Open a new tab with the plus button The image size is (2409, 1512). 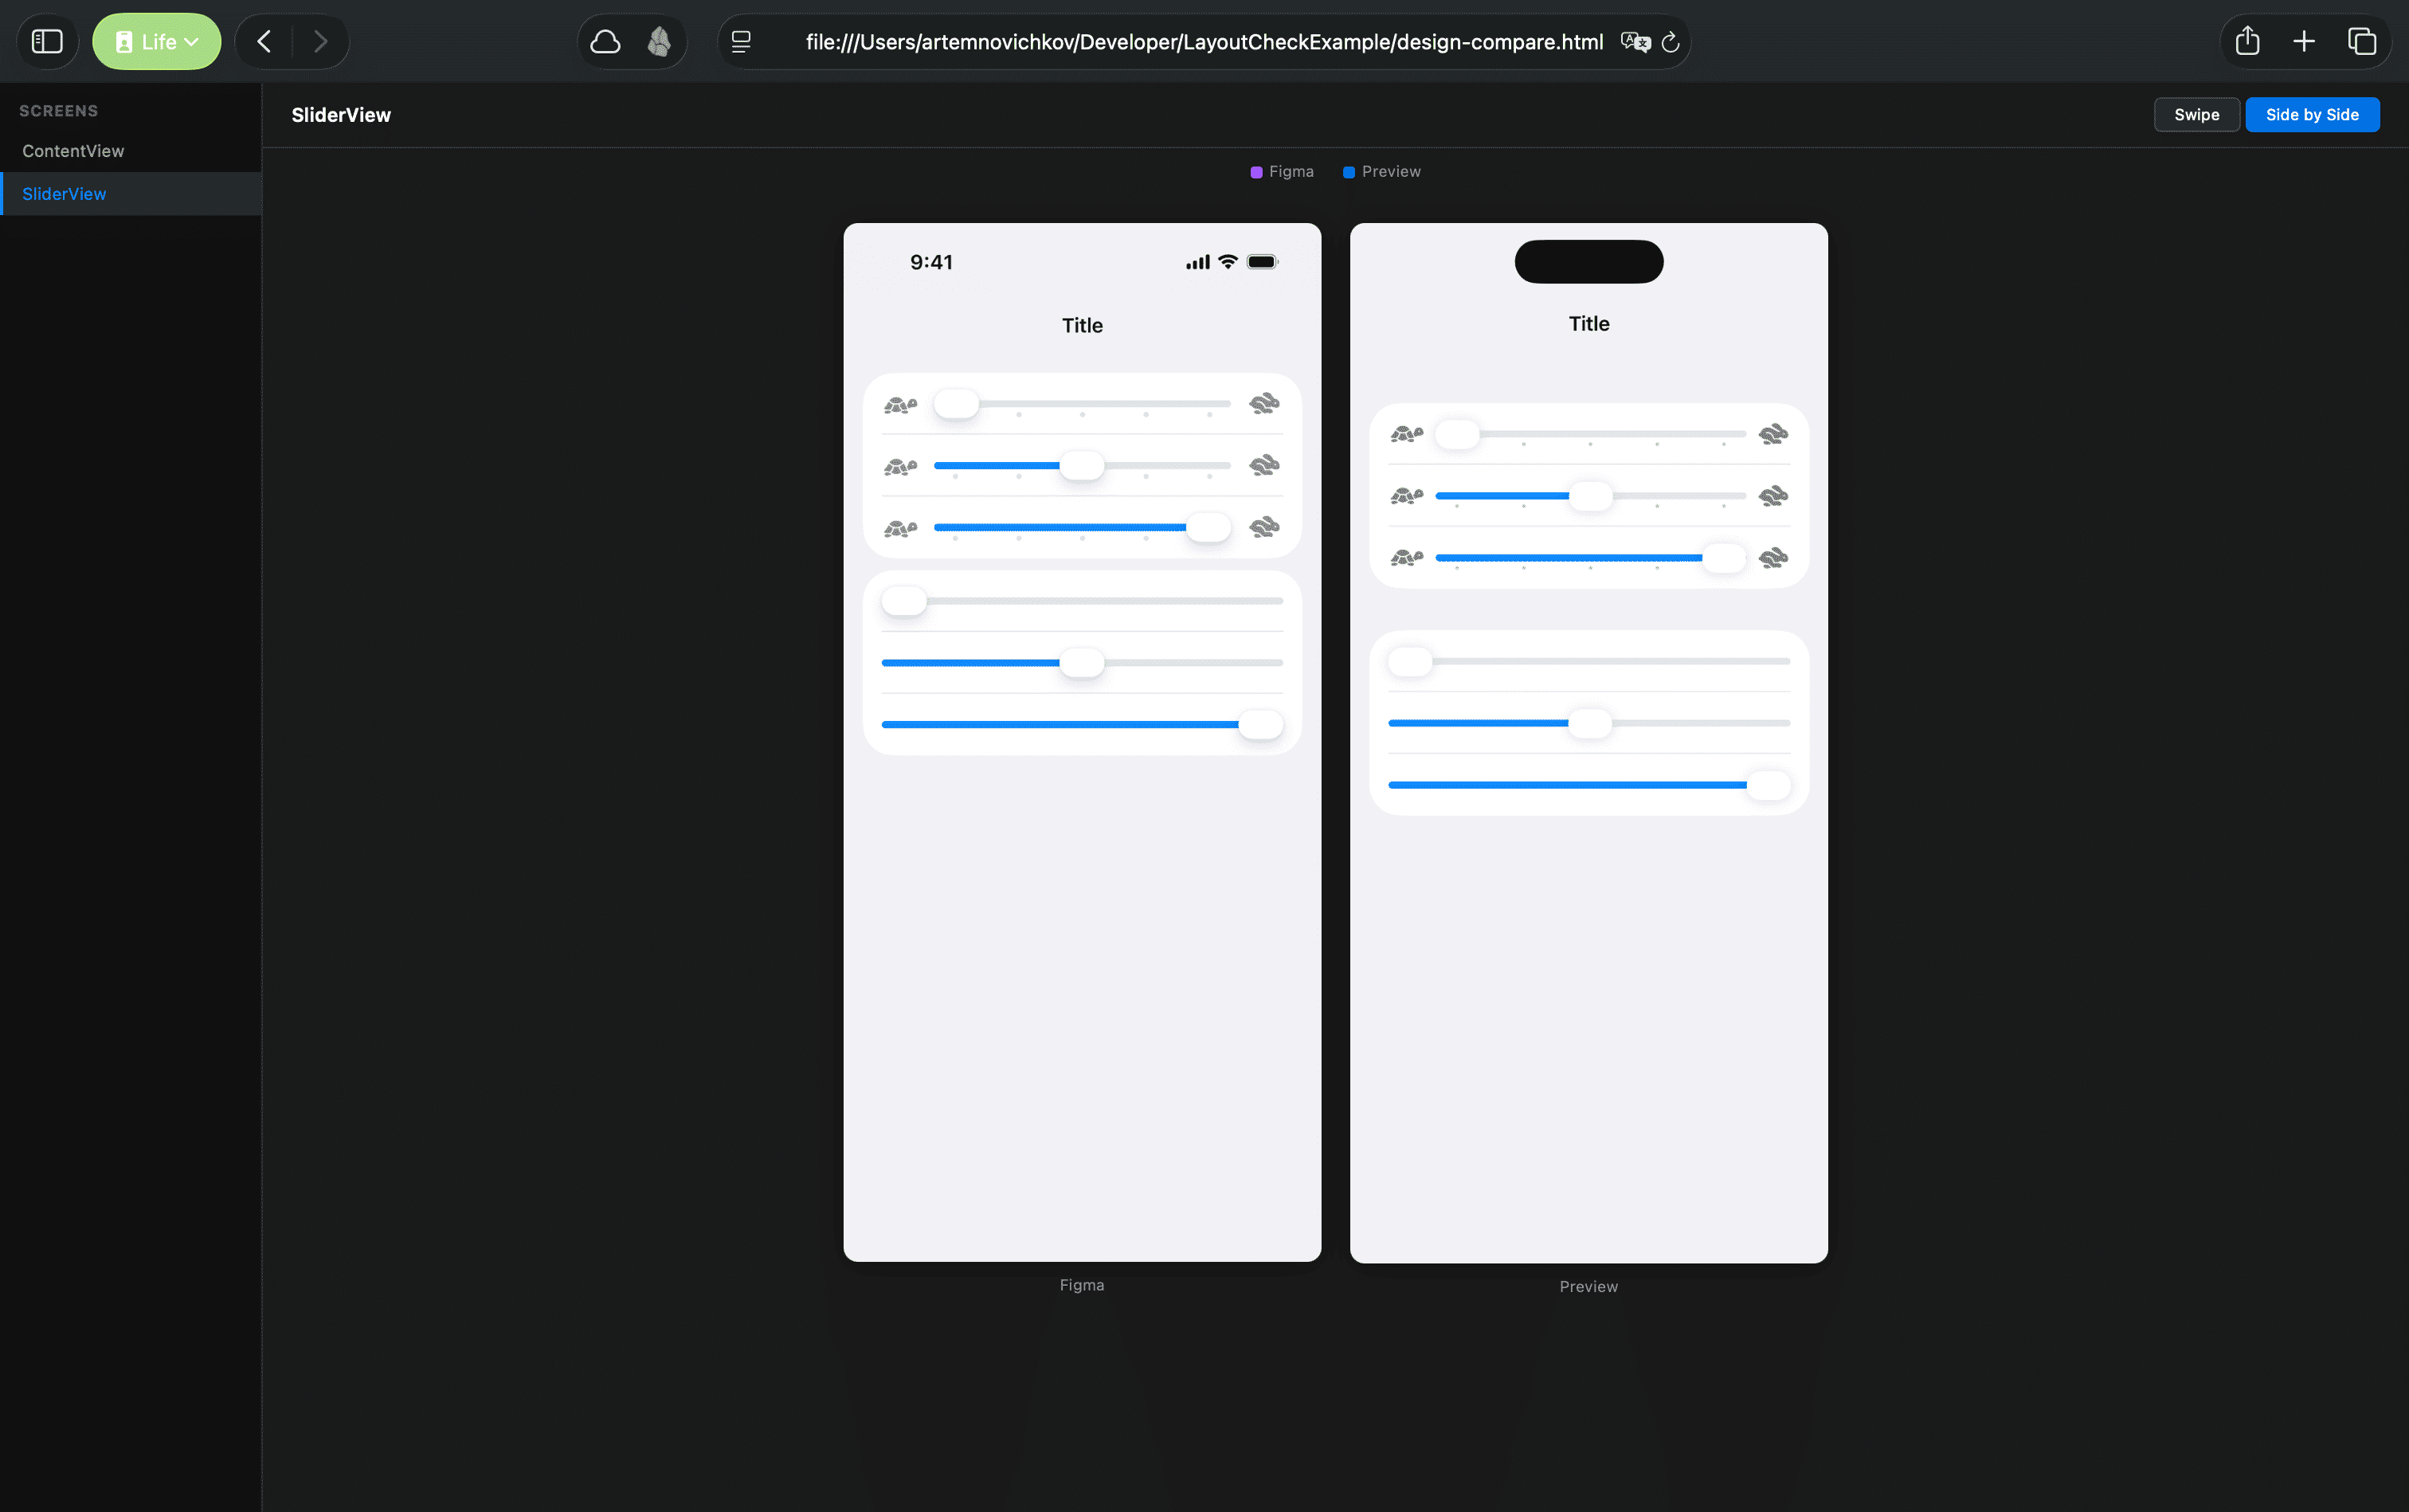point(2302,41)
